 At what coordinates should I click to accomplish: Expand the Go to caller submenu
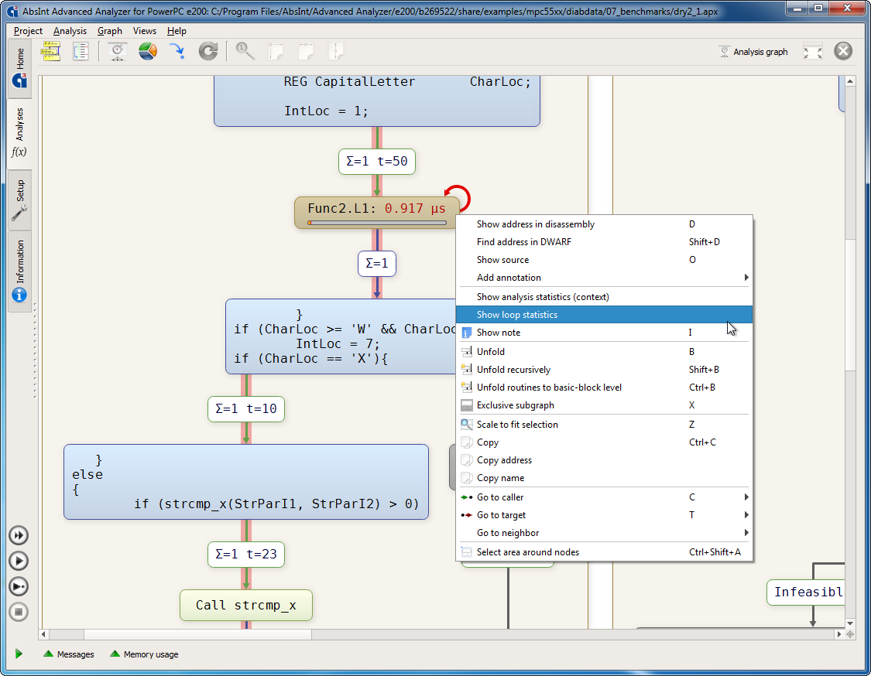pyautogui.click(x=604, y=497)
